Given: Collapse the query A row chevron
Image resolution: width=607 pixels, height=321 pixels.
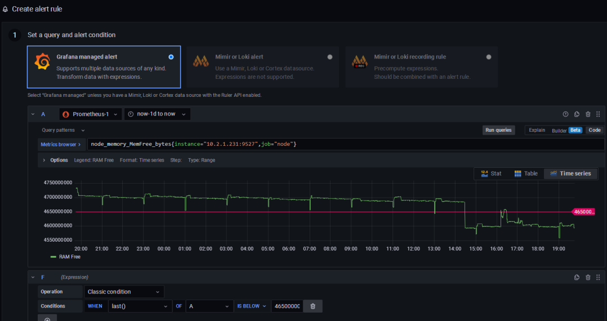Looking at the screenshot, I should (33, 114).
